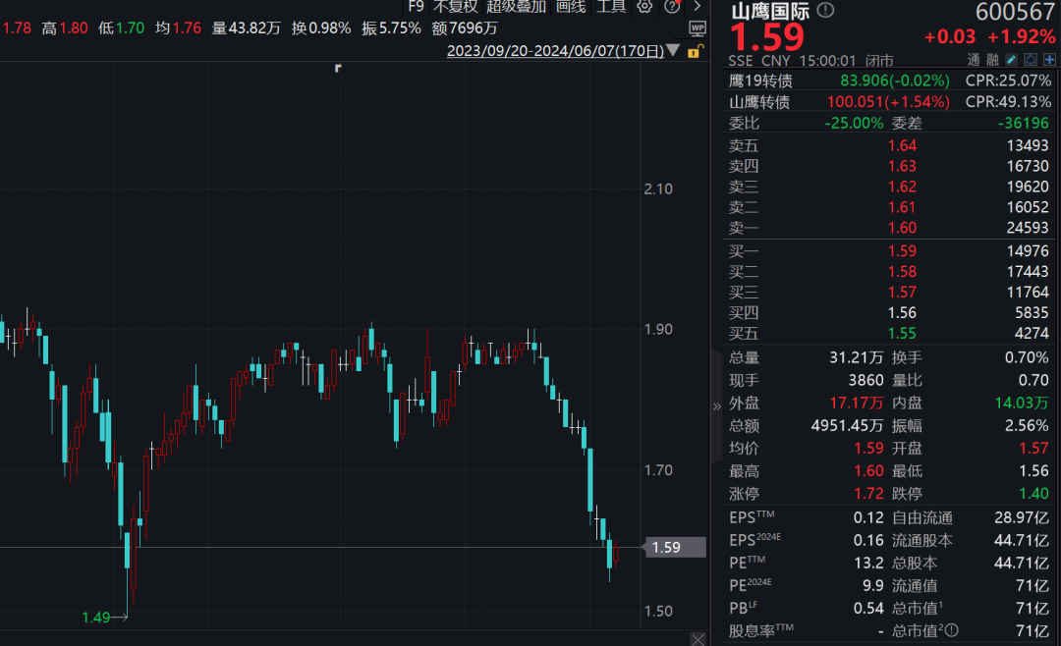
Task: Open the chart settings gear icon
Action: 644,6
